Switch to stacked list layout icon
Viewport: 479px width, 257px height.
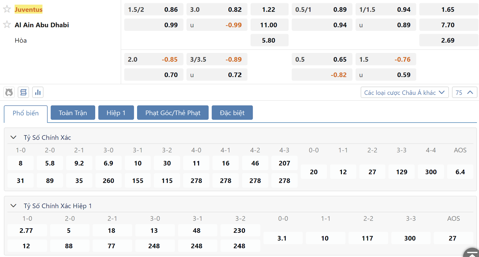(23, 92)
